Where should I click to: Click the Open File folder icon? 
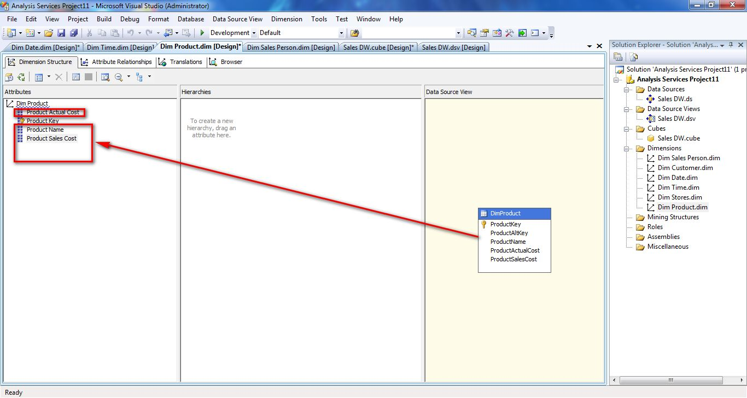pos(49,33)
